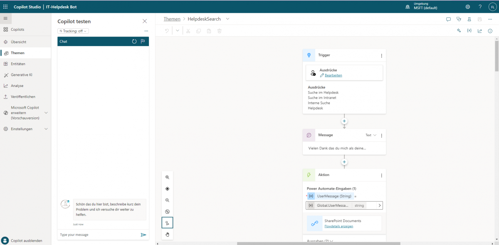Open the test flask icon
This screenshot has width=499, height=245.
tap(469, 19)
